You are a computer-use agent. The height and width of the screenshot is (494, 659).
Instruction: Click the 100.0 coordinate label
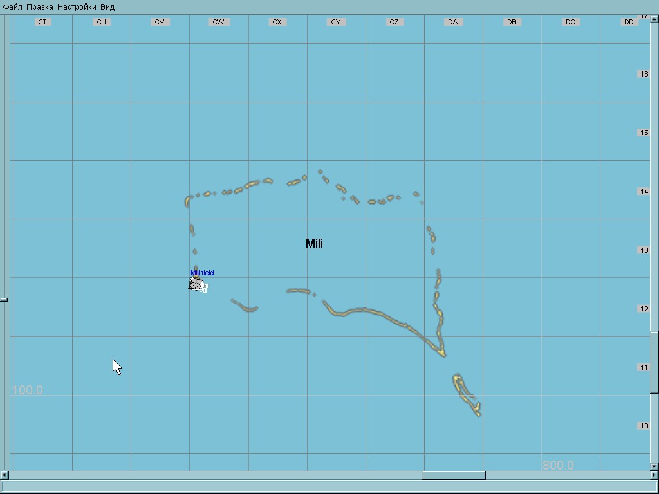(x=27, y=390)
